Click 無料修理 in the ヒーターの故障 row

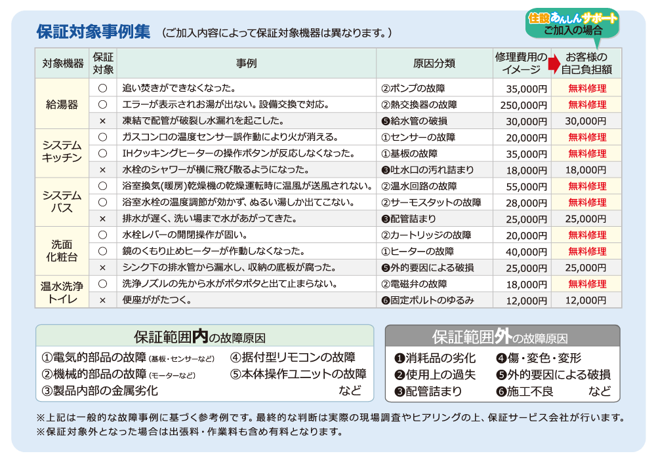(587, 251)
